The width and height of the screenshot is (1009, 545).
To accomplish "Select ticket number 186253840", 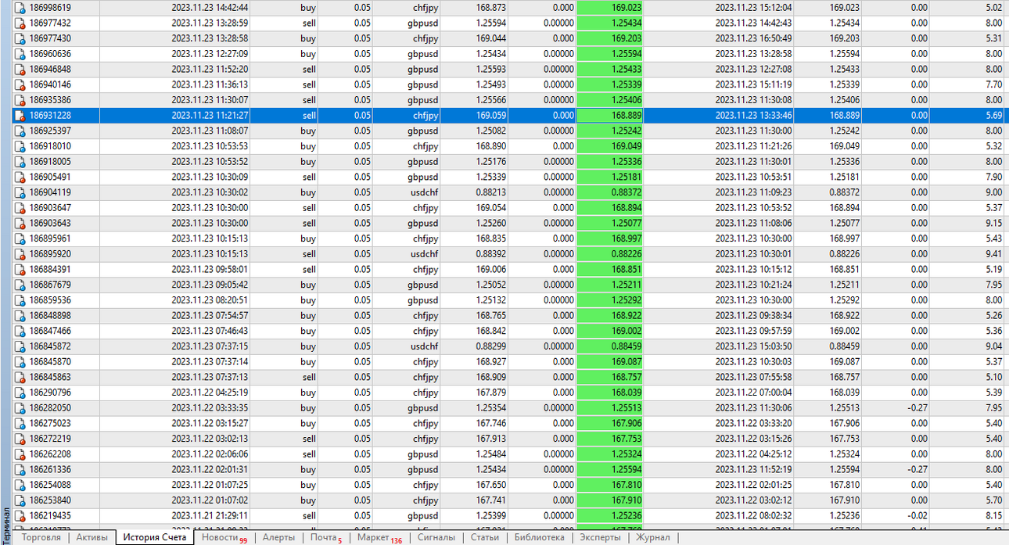I will point(50,500).
